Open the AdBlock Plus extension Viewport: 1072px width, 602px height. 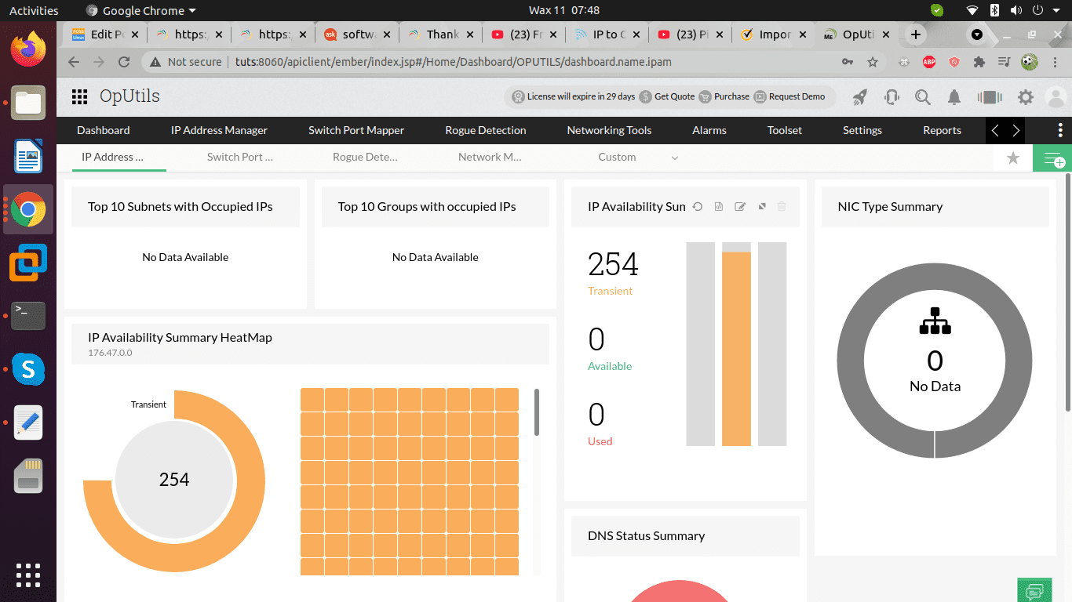click(x=928, y=62)
